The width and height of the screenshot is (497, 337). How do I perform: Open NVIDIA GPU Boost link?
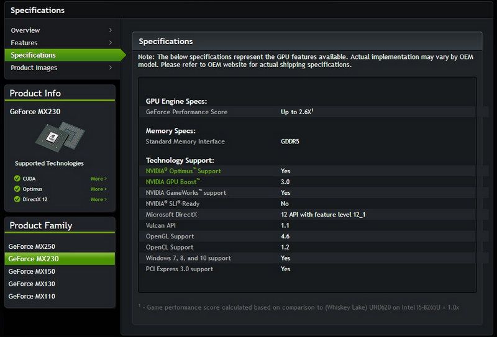(x=173, y=182)
